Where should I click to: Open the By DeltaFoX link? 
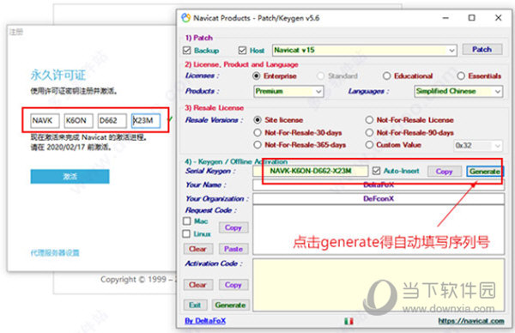[205, 321]
